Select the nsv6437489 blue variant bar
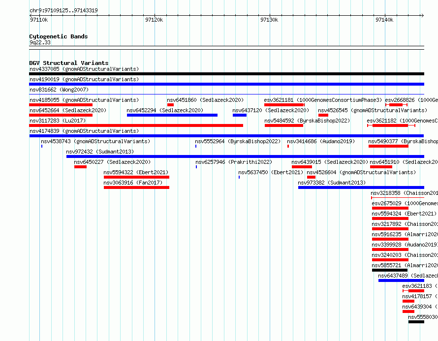The width and height of the screenshot is (438, 341). 402,280
